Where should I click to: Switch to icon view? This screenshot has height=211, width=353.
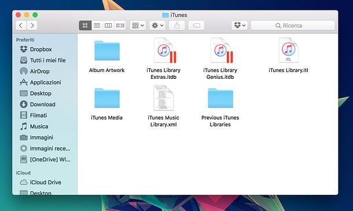click(85, 26)
